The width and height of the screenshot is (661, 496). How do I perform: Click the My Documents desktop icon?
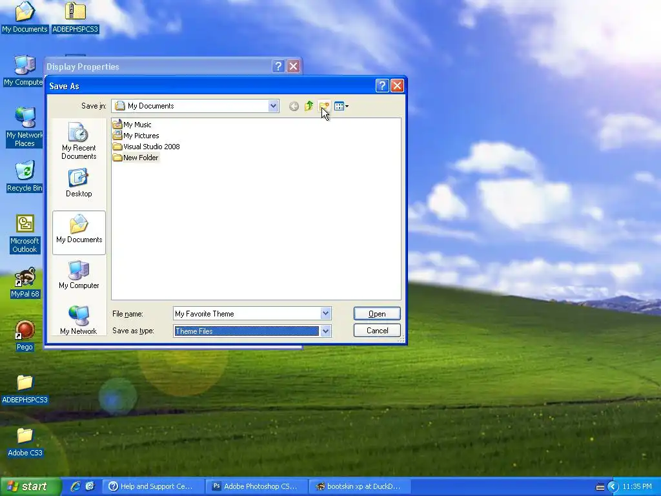[x=25, y=17]
